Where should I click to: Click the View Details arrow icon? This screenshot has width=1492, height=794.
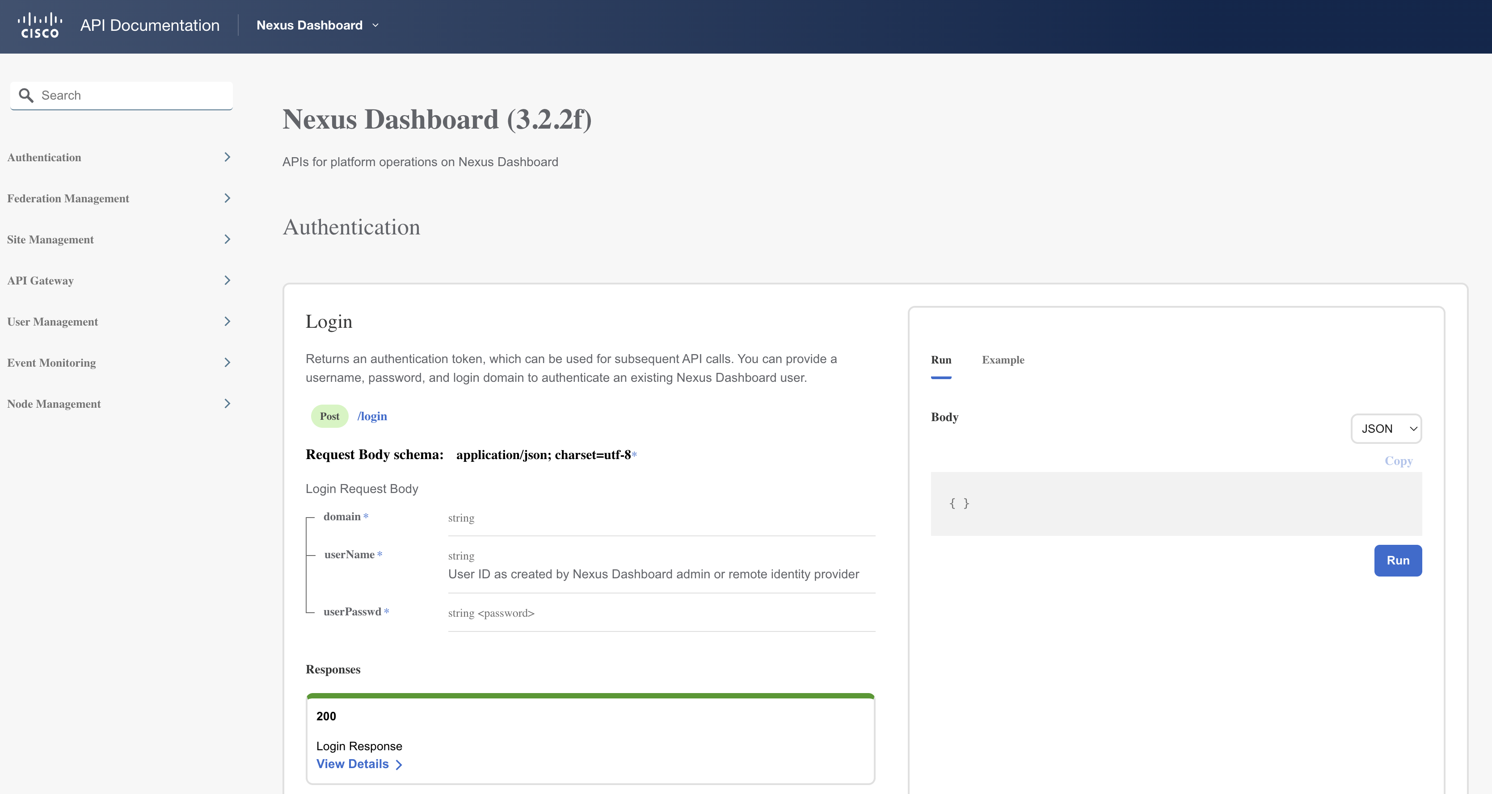click(x=399, y=765)
